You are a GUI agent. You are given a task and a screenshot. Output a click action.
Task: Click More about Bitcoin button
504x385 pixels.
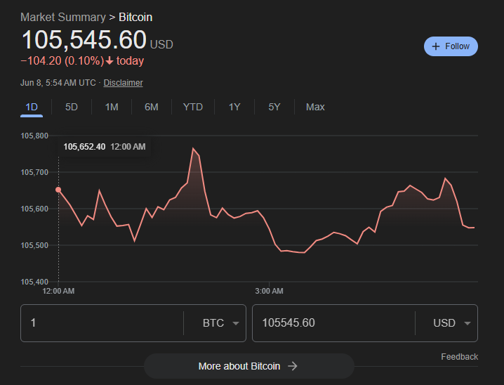coord(249,366)
